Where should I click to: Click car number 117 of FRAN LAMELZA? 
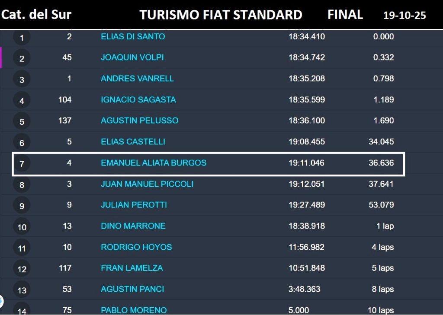tap(65, 268)
